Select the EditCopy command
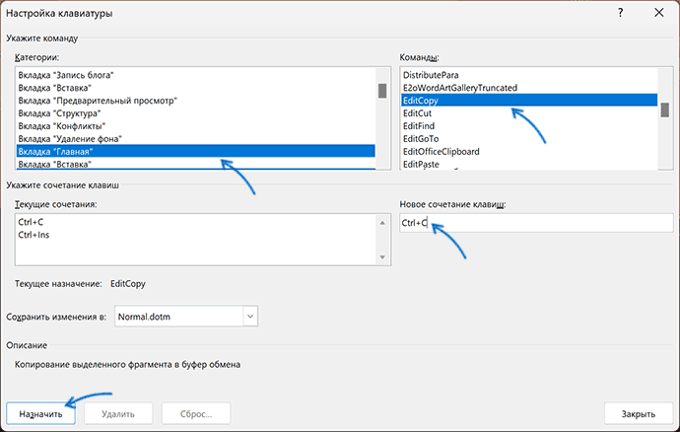Viewport: 680px width, 432px height. 529,101
